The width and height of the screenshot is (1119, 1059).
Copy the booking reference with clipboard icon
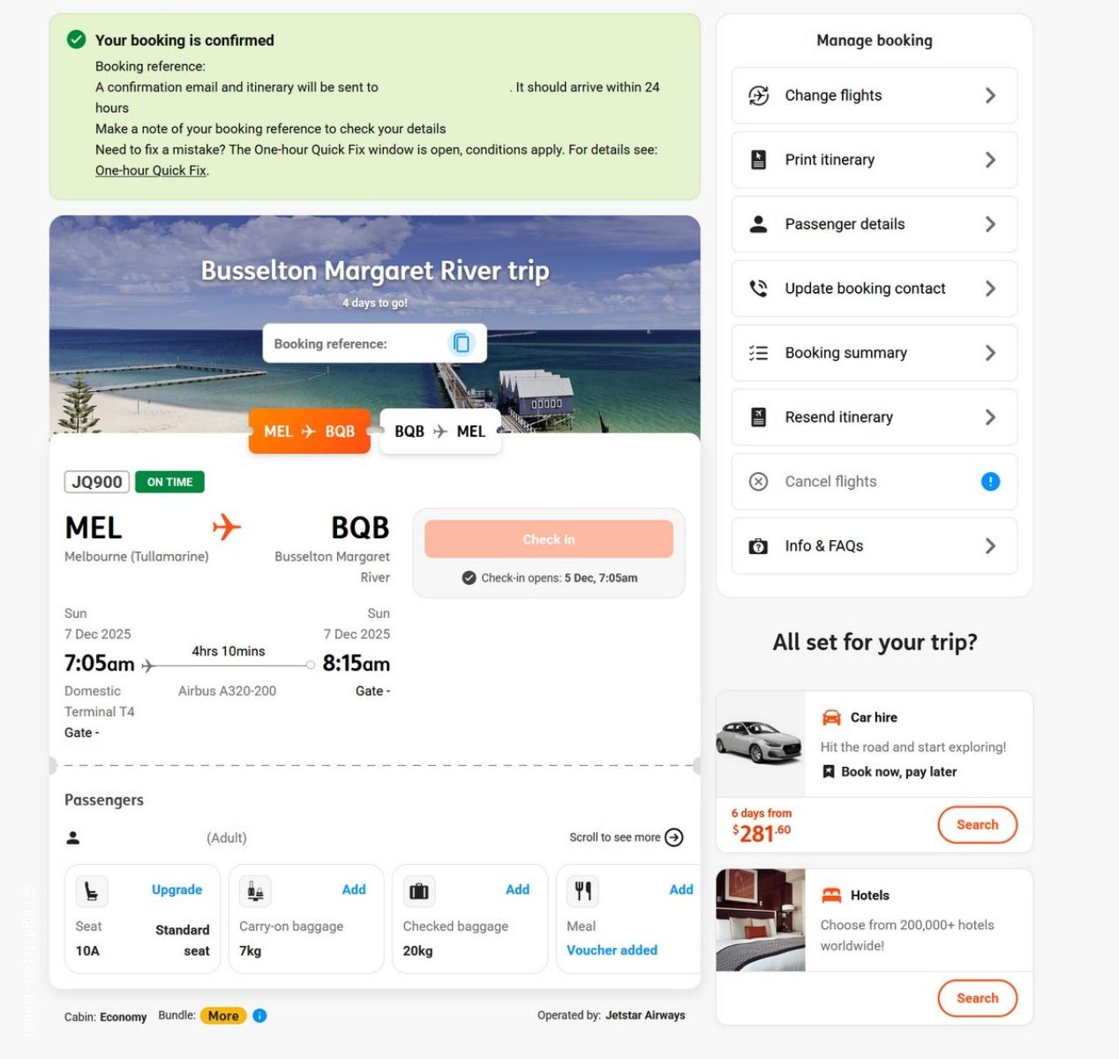[x=461, y=343]
